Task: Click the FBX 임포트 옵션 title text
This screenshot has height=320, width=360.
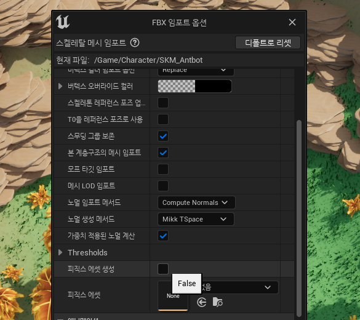Action: tap(179, 23)
